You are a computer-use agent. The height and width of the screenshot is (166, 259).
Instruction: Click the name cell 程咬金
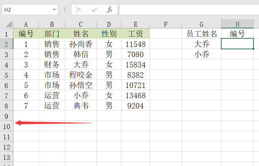click(x=81, y=75)
